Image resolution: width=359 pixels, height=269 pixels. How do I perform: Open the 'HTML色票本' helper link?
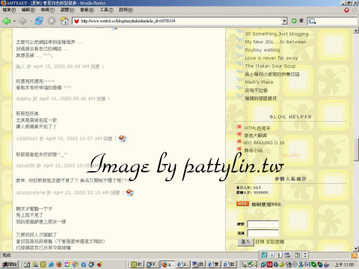(x=257, y=129)
